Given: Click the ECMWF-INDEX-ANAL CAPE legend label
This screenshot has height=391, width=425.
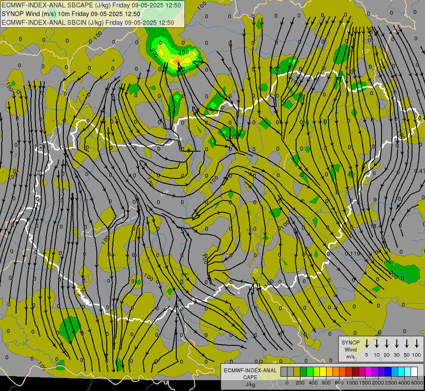Looking at the screenshot, I should 250,374.
